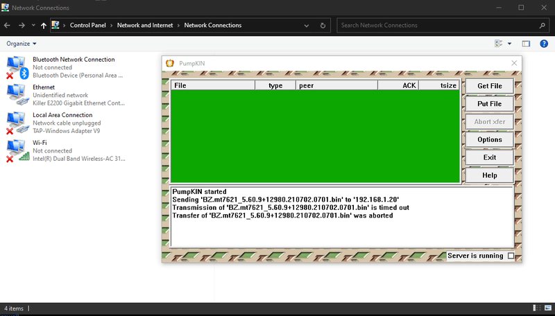Click Control Panel in the breadcrumb
Screen dimensions: 555x316
[88, 25]
